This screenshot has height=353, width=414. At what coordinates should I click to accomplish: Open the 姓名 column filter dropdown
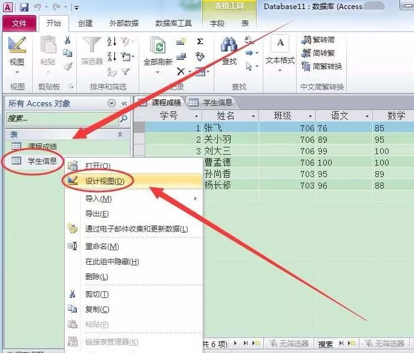253,116
